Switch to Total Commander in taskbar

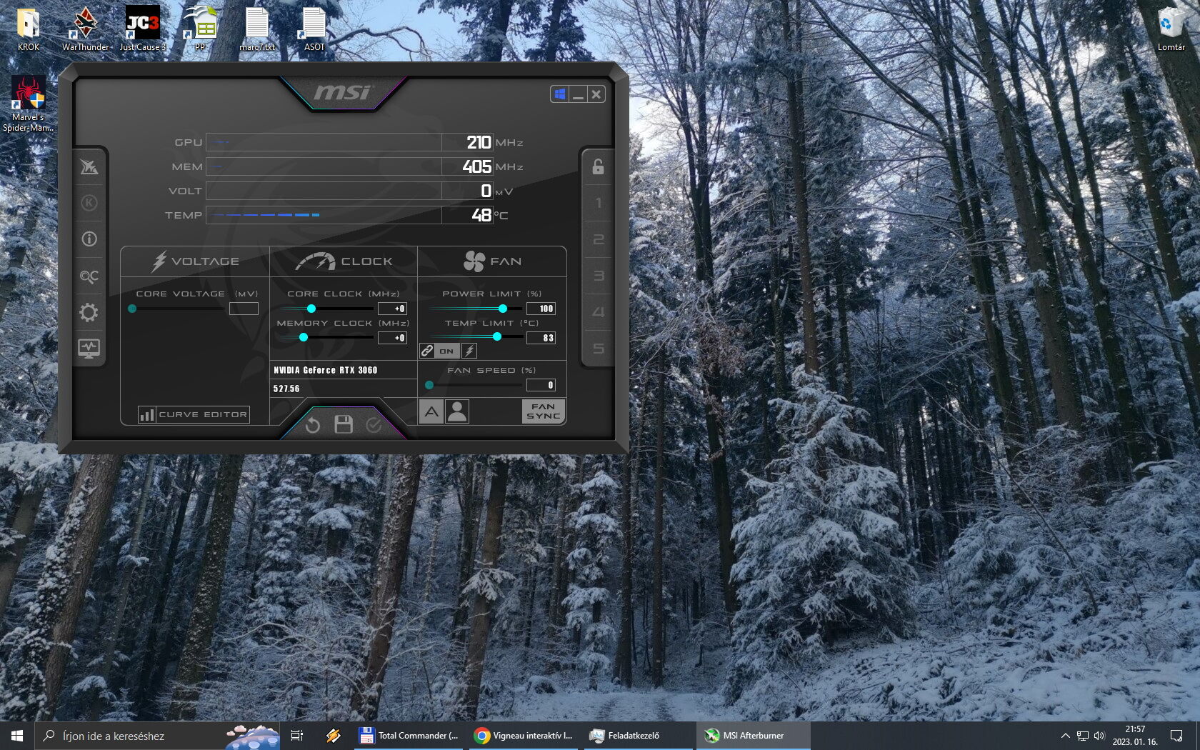(x=409, y=736)
